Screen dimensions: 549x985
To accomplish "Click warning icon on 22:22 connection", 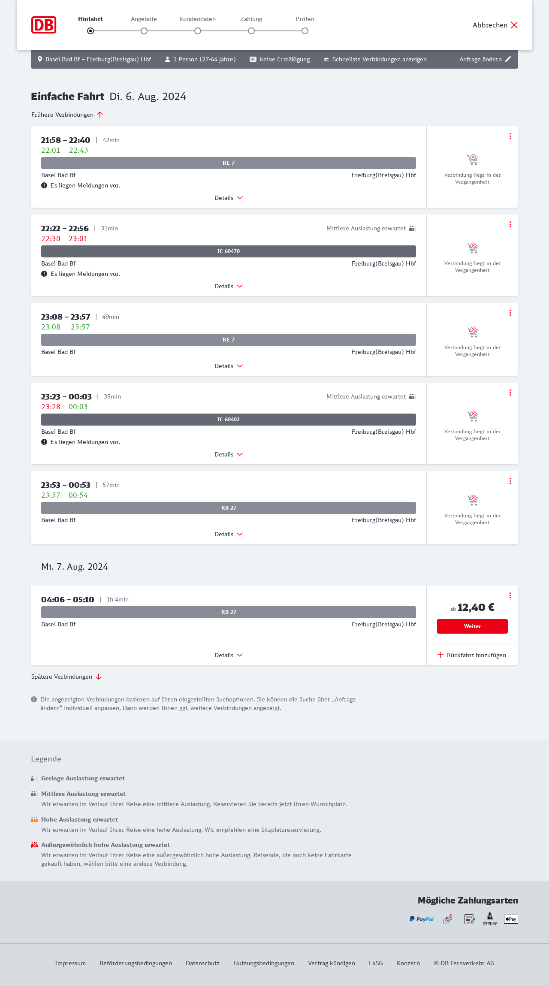I will 44,274.
